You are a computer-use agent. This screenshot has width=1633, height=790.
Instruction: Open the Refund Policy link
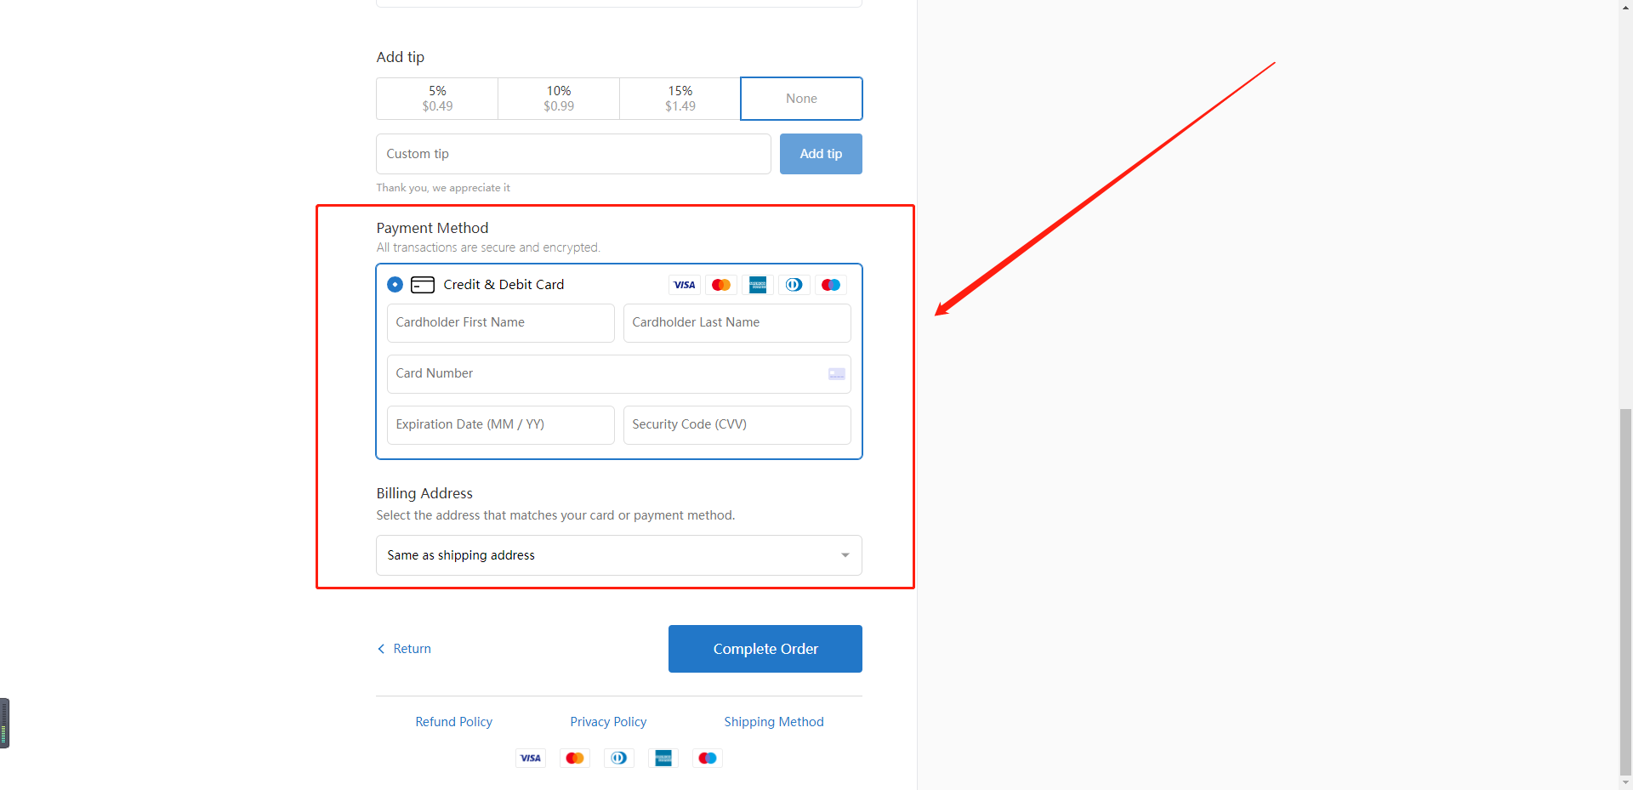(453, 722)
